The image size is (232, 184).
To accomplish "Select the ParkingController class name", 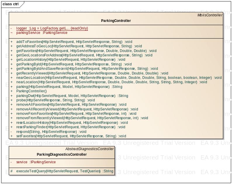I will [x=116, y=21].
